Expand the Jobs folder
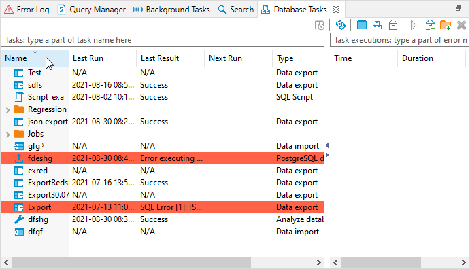This screenshot has height=269, width=470. coord(7,134)
